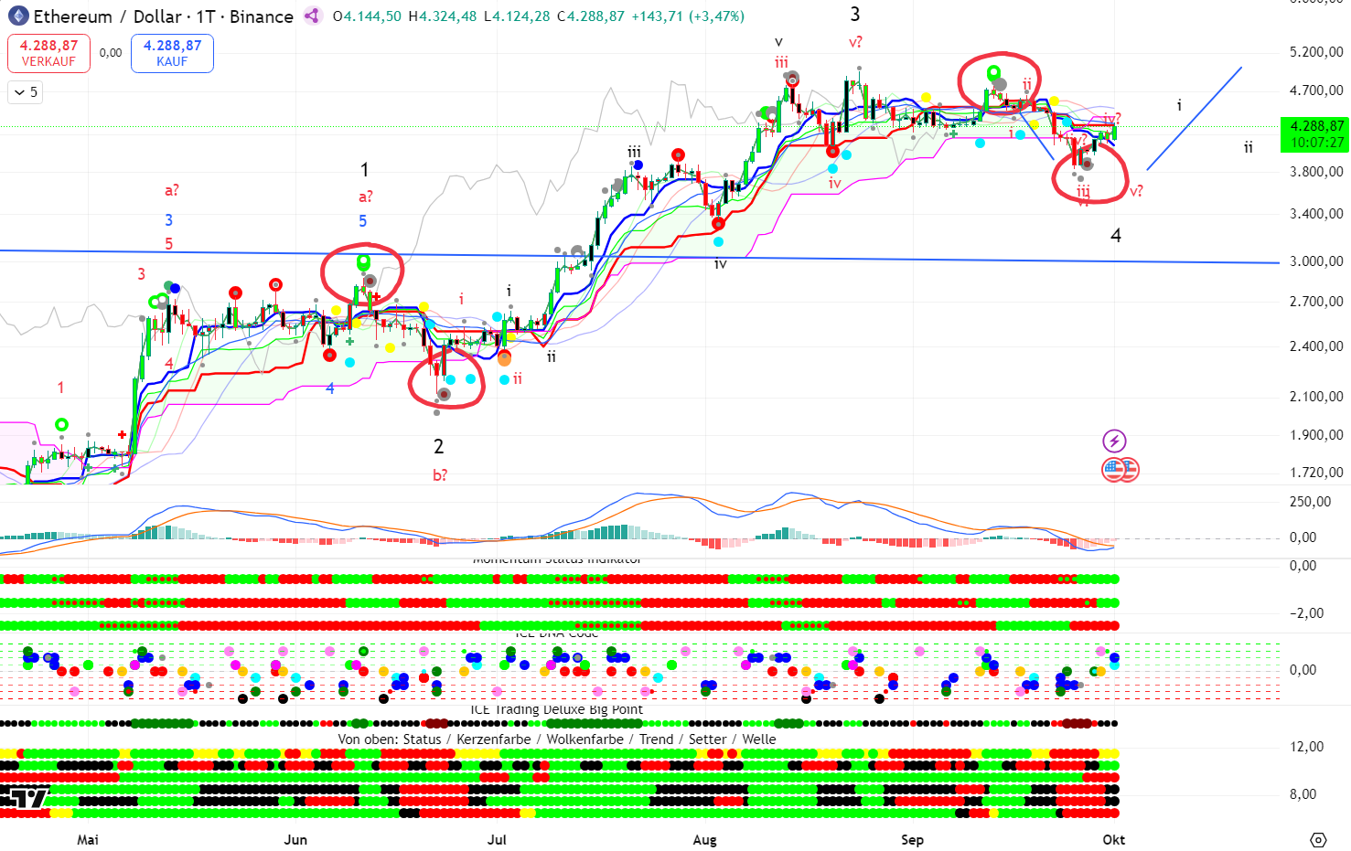
Task: Click the purple share-node icon beside Binance
Action: (312, 16)
